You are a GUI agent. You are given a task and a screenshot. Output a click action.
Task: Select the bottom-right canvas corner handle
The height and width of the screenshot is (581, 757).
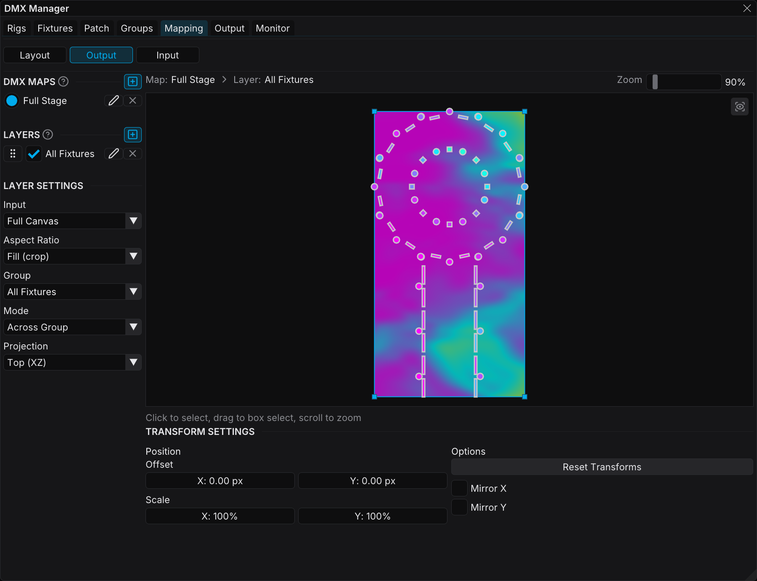524,397
